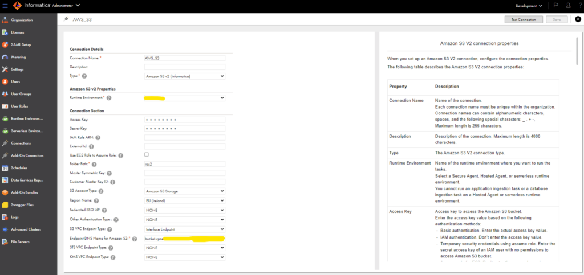Click the notifications flag icon
The image size is (584, 275).
pyautogui.click(x=555, y=6)
